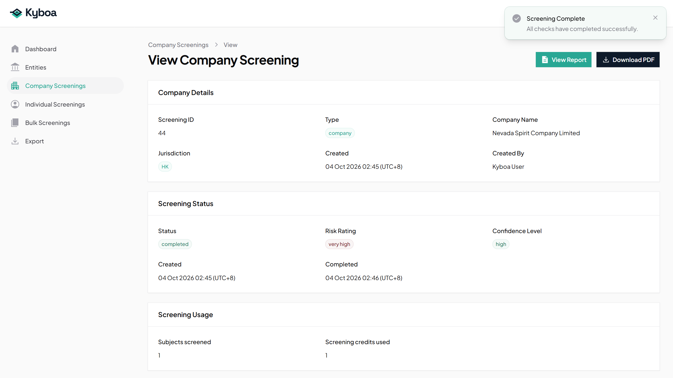Screen dimensions: 673x378
Task: Click the completed time 04 Oct 2026 02:46
Action: [364, 278]
